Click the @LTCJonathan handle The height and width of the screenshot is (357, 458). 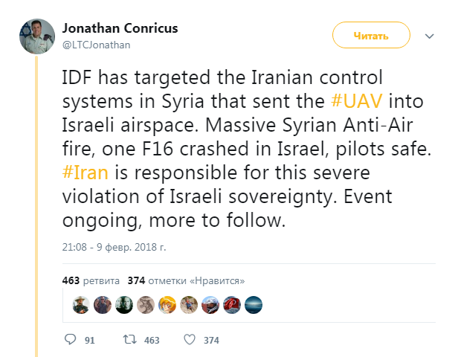96,45
